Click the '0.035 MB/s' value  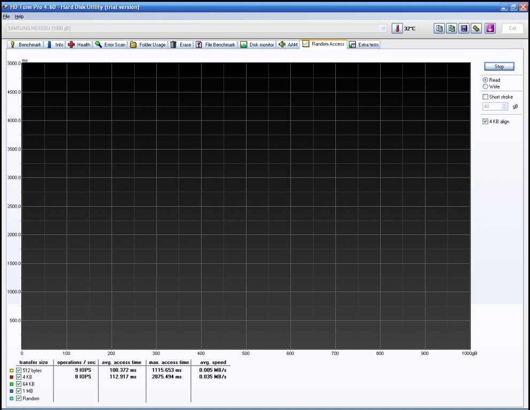tap(213, 377)
